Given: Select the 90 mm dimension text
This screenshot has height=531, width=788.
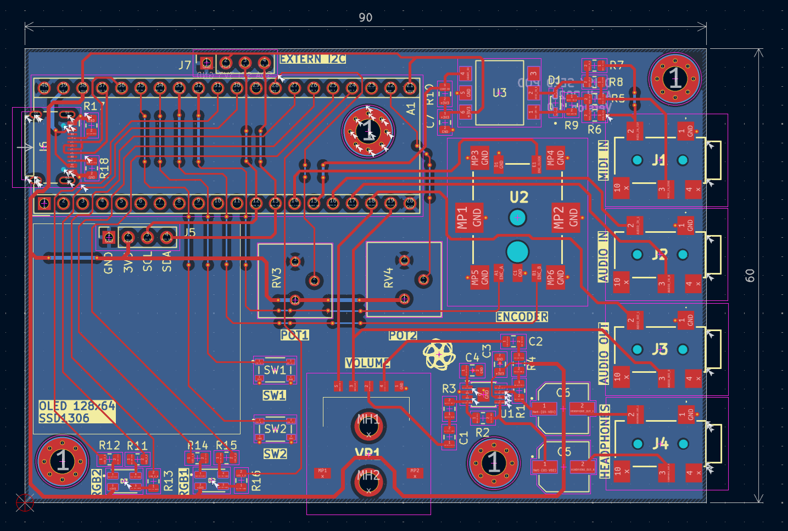Looking at the screenshot, I should (x=365, y=18).
